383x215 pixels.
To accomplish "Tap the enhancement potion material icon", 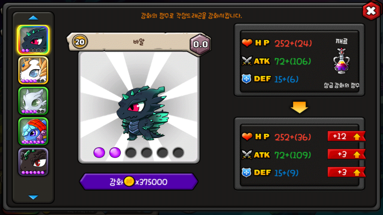I will [x=342, y=61].
